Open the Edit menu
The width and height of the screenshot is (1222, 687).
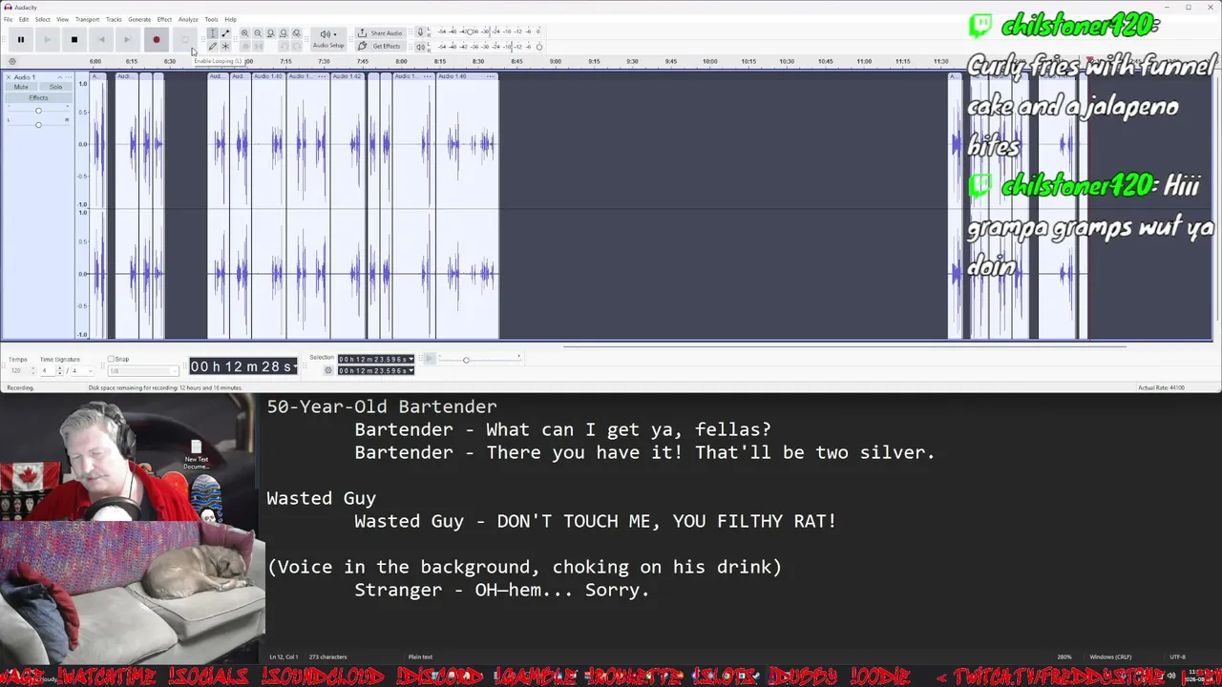tap(24, 19)
